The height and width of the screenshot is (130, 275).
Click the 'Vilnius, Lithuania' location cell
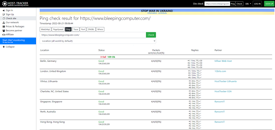(x=49, y=81)
